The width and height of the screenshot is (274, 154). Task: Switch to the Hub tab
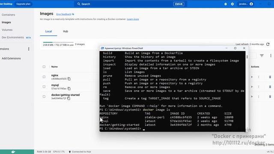pos(66,31)
